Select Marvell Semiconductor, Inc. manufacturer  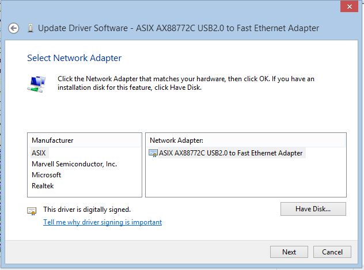(x=74, y=164)
